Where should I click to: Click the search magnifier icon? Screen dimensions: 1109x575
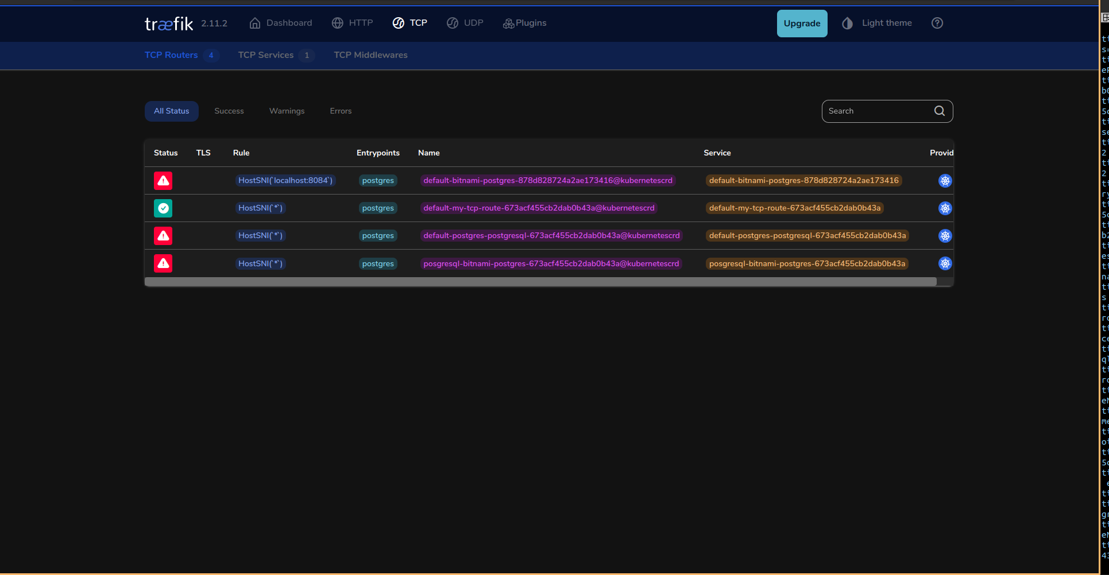coord(939,111)
